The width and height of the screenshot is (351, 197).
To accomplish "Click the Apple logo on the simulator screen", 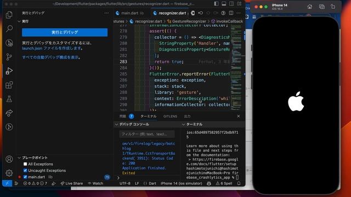I will [296, 101].
